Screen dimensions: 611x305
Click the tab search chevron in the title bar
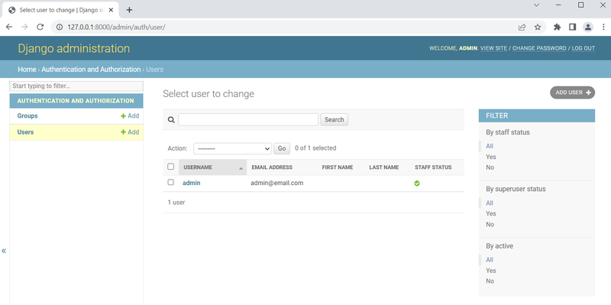[537, 5]
